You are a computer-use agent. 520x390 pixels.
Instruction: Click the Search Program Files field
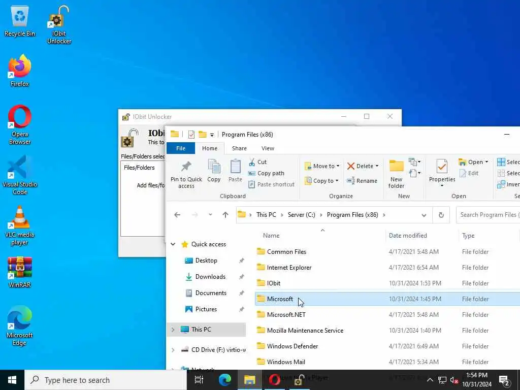point(488,215)
